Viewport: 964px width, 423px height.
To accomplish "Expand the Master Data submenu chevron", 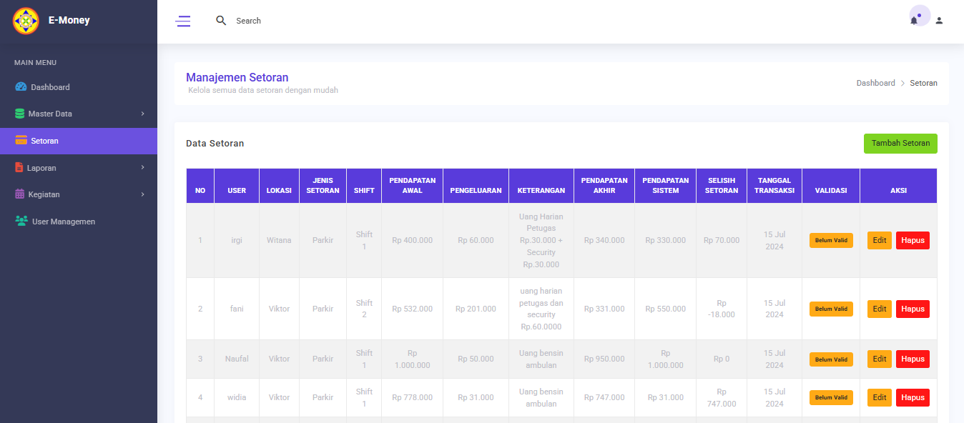I will pos(142,114).
